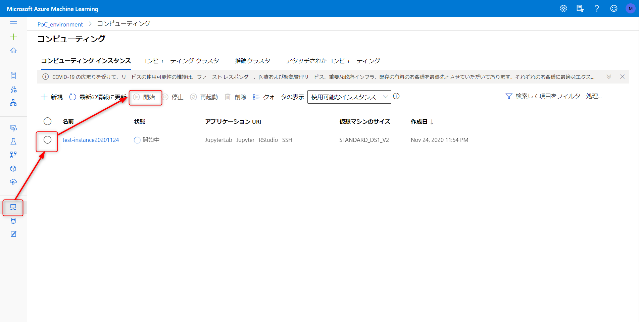Click 最新の情報に更新 refresh button

point(98,97)
